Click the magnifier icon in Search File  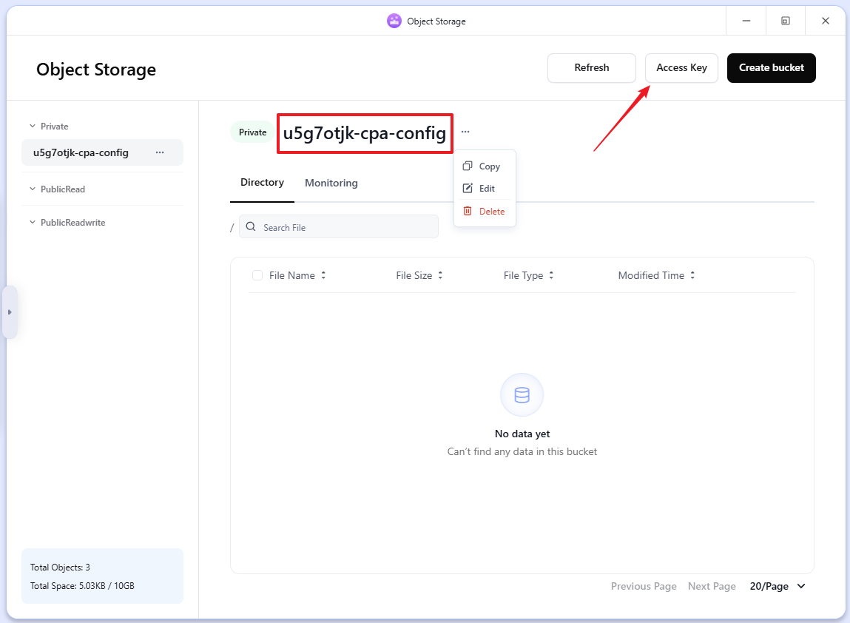(252, 228)
